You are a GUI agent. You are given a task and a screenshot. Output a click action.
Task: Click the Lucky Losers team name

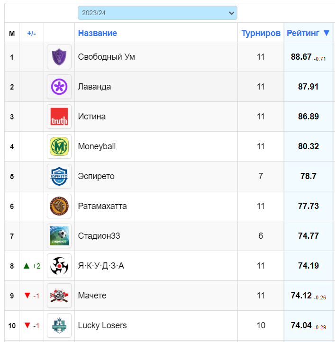pos(102,325)
